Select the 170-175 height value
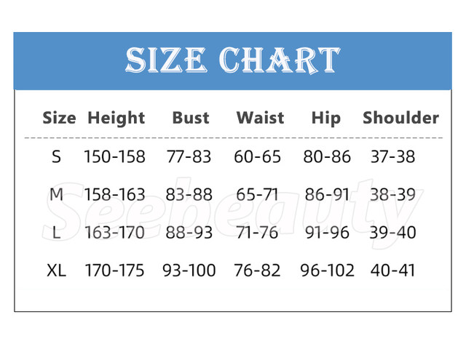This screenshot has width=466, height=344. 115,271
